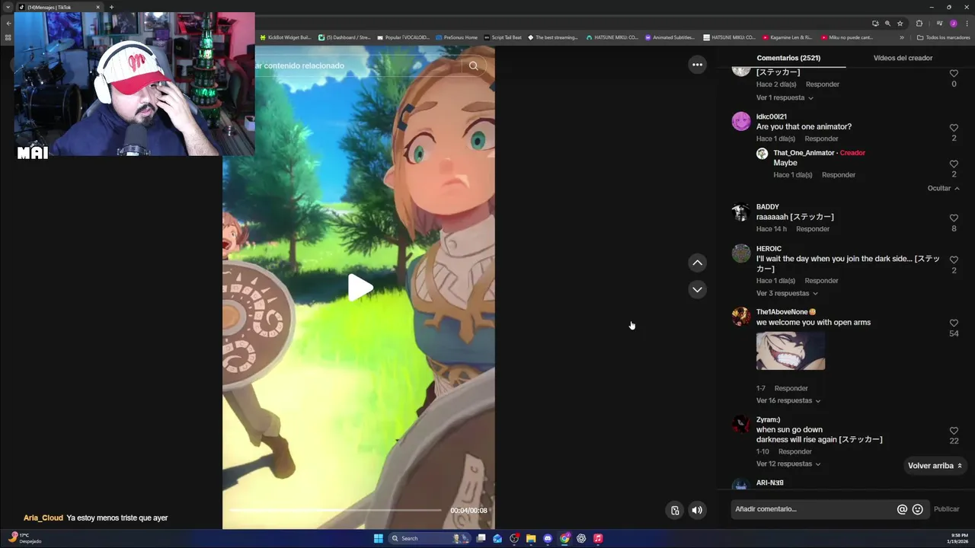The height and width of the screenshot is (548, 975).
Task: Open Chrome from the taskbar
Action: click(564, 538)
